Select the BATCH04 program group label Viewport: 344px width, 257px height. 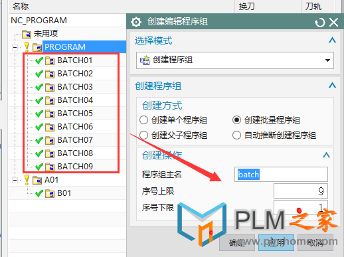coord(75,100)
